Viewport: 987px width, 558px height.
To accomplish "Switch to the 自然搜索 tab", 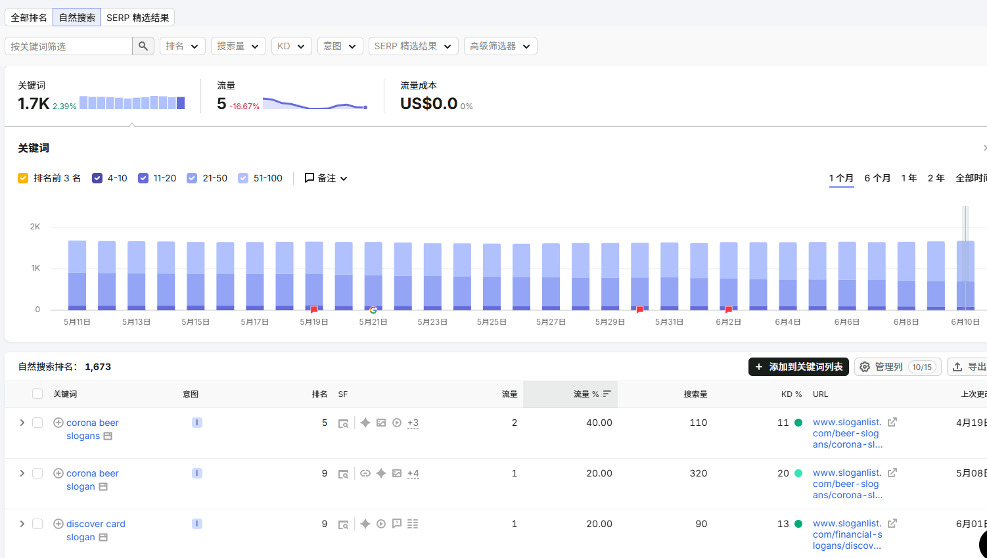I will 77,17.
